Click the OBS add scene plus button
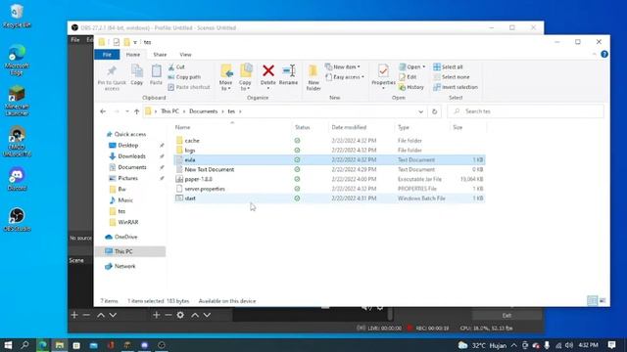This screenshot has width=627, height=352. [74, 315]
